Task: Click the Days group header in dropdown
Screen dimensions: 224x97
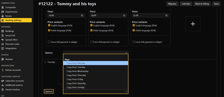Action: click(67, 59)
